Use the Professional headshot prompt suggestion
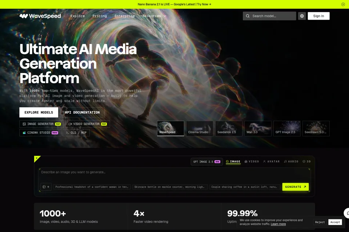The width and height of the screenshot is (349, 232). [x=92, y=187]
